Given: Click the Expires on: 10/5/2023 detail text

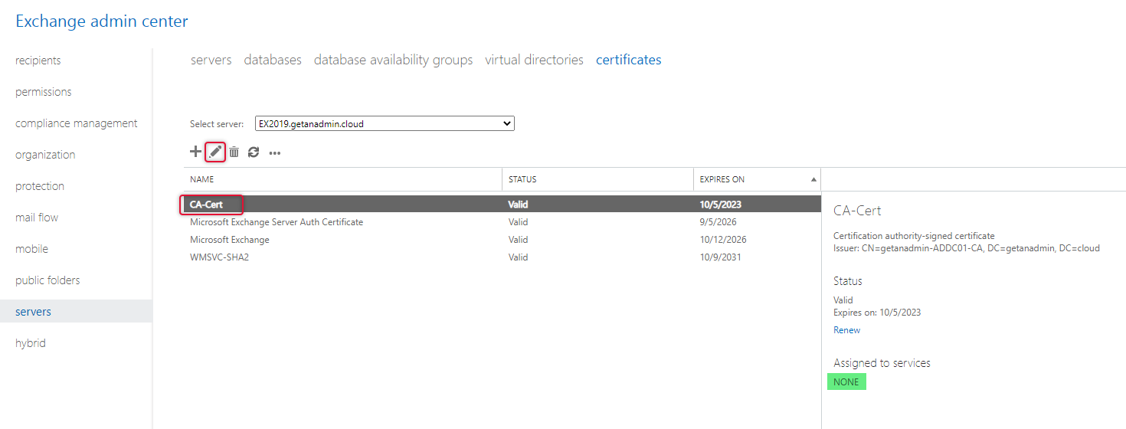Looking at the screenshot, I should (x=877, y=313).
